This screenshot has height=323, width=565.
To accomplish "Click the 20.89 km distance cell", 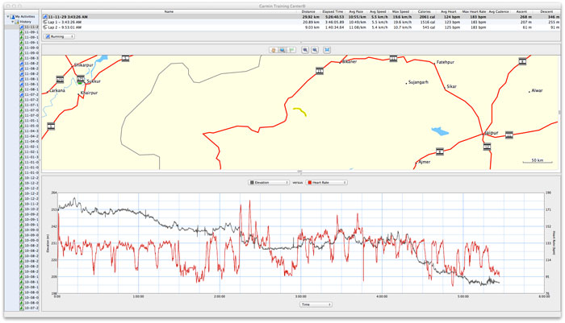I will point(311,22).
